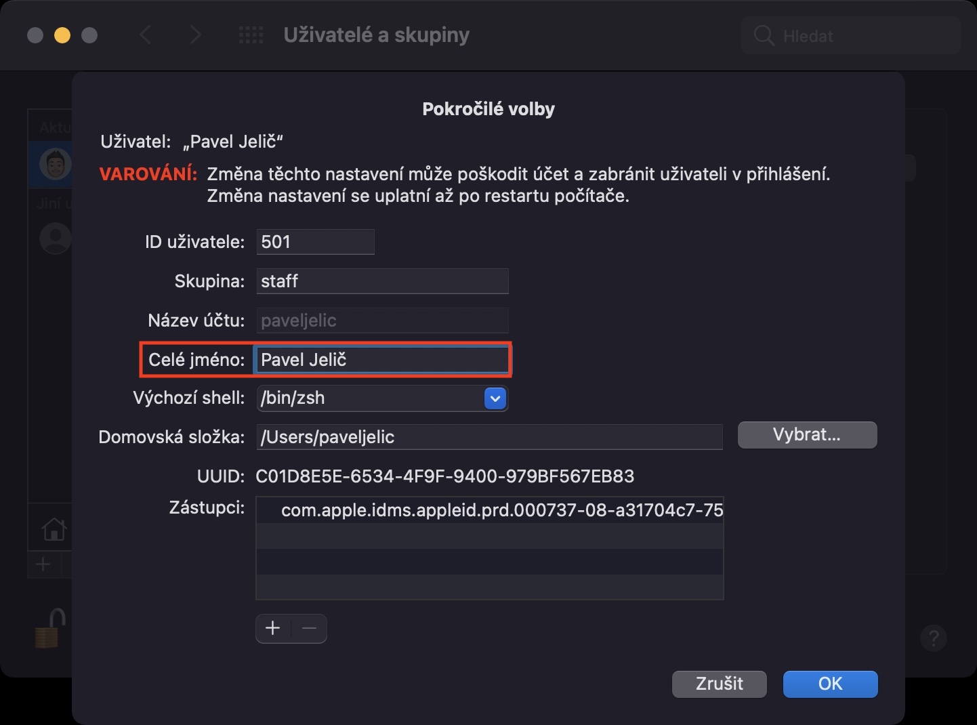This screenshot has width=977, height=725.
Task: Click the forward navigation arrow
Action: 195,35
